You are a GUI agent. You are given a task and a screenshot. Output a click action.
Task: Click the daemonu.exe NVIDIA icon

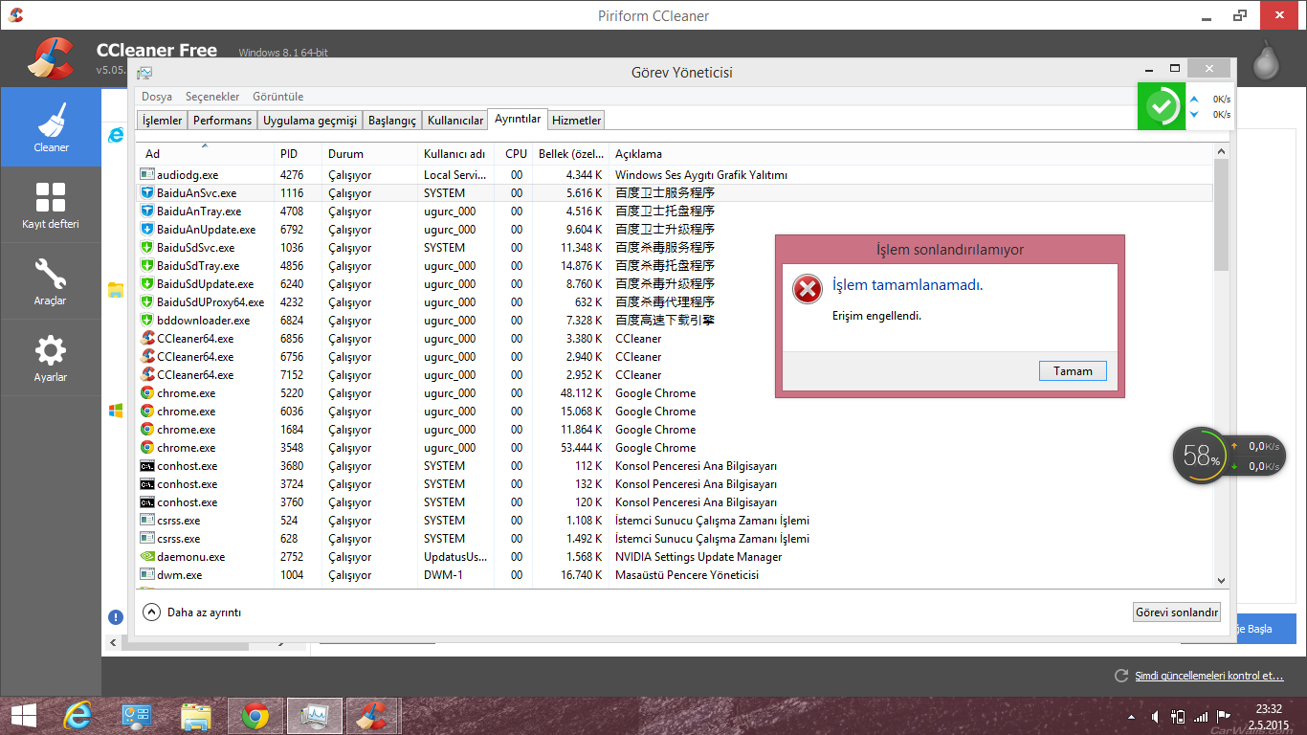pyautogui.click(x=147, y=557)
